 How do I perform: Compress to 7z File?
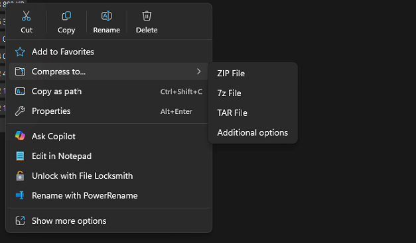253,93
